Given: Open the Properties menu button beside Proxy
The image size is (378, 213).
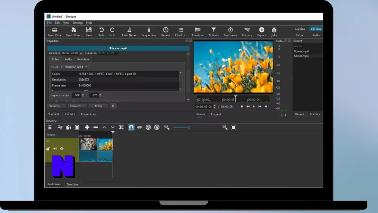Looking at the screenshot, I should 113,106.
